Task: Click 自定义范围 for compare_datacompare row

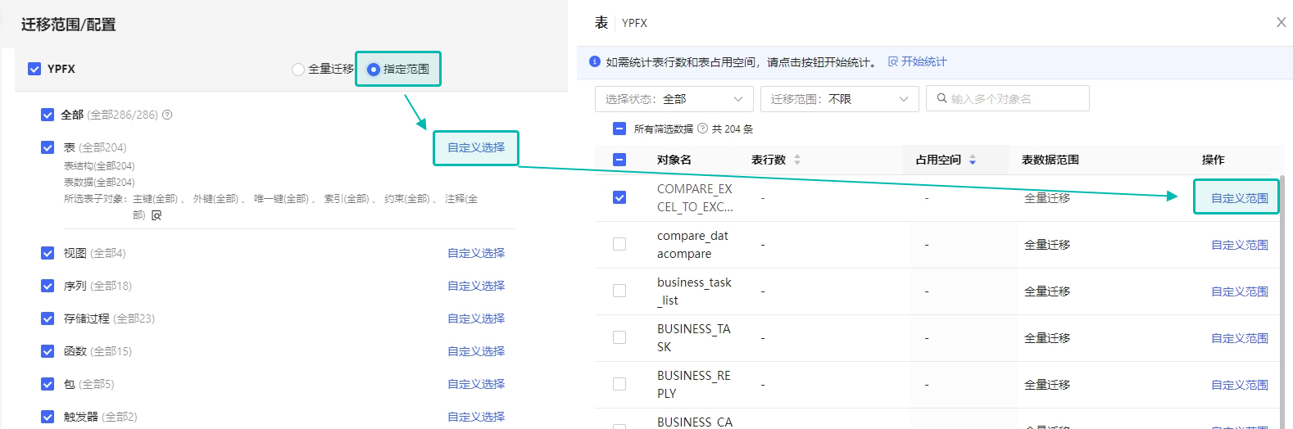Action: tap(1240, 245)
